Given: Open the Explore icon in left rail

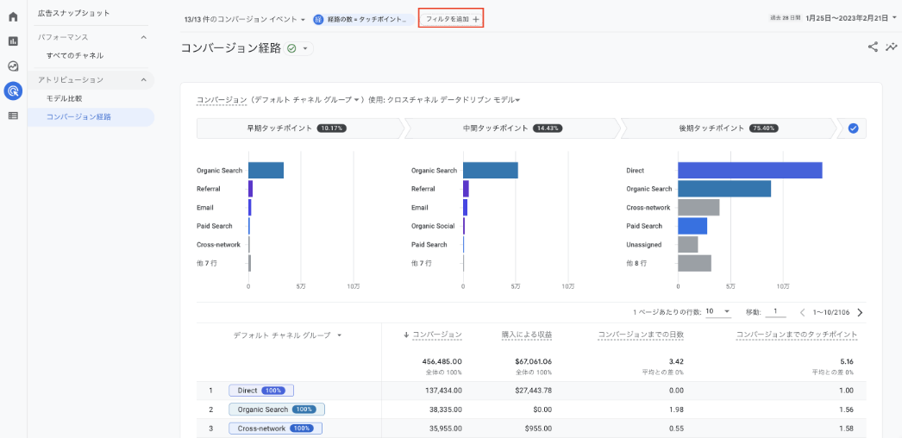Looking at the screenshot, I should [x=13, y=66].
